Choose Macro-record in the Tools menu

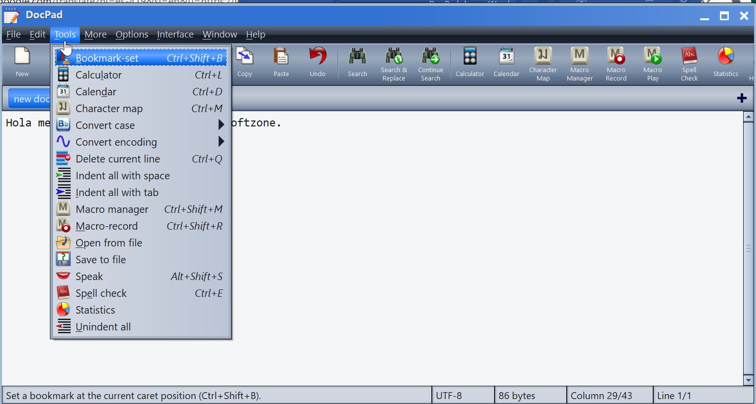(141, 226)
